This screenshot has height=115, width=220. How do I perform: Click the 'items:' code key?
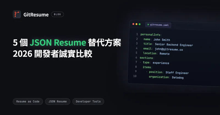[147, 67]
